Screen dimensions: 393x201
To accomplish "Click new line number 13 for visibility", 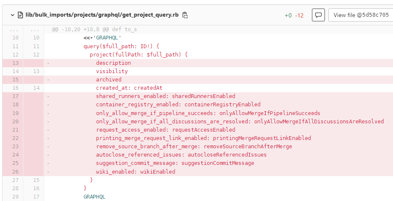I will pyautogui.click(x=36, y=71).
